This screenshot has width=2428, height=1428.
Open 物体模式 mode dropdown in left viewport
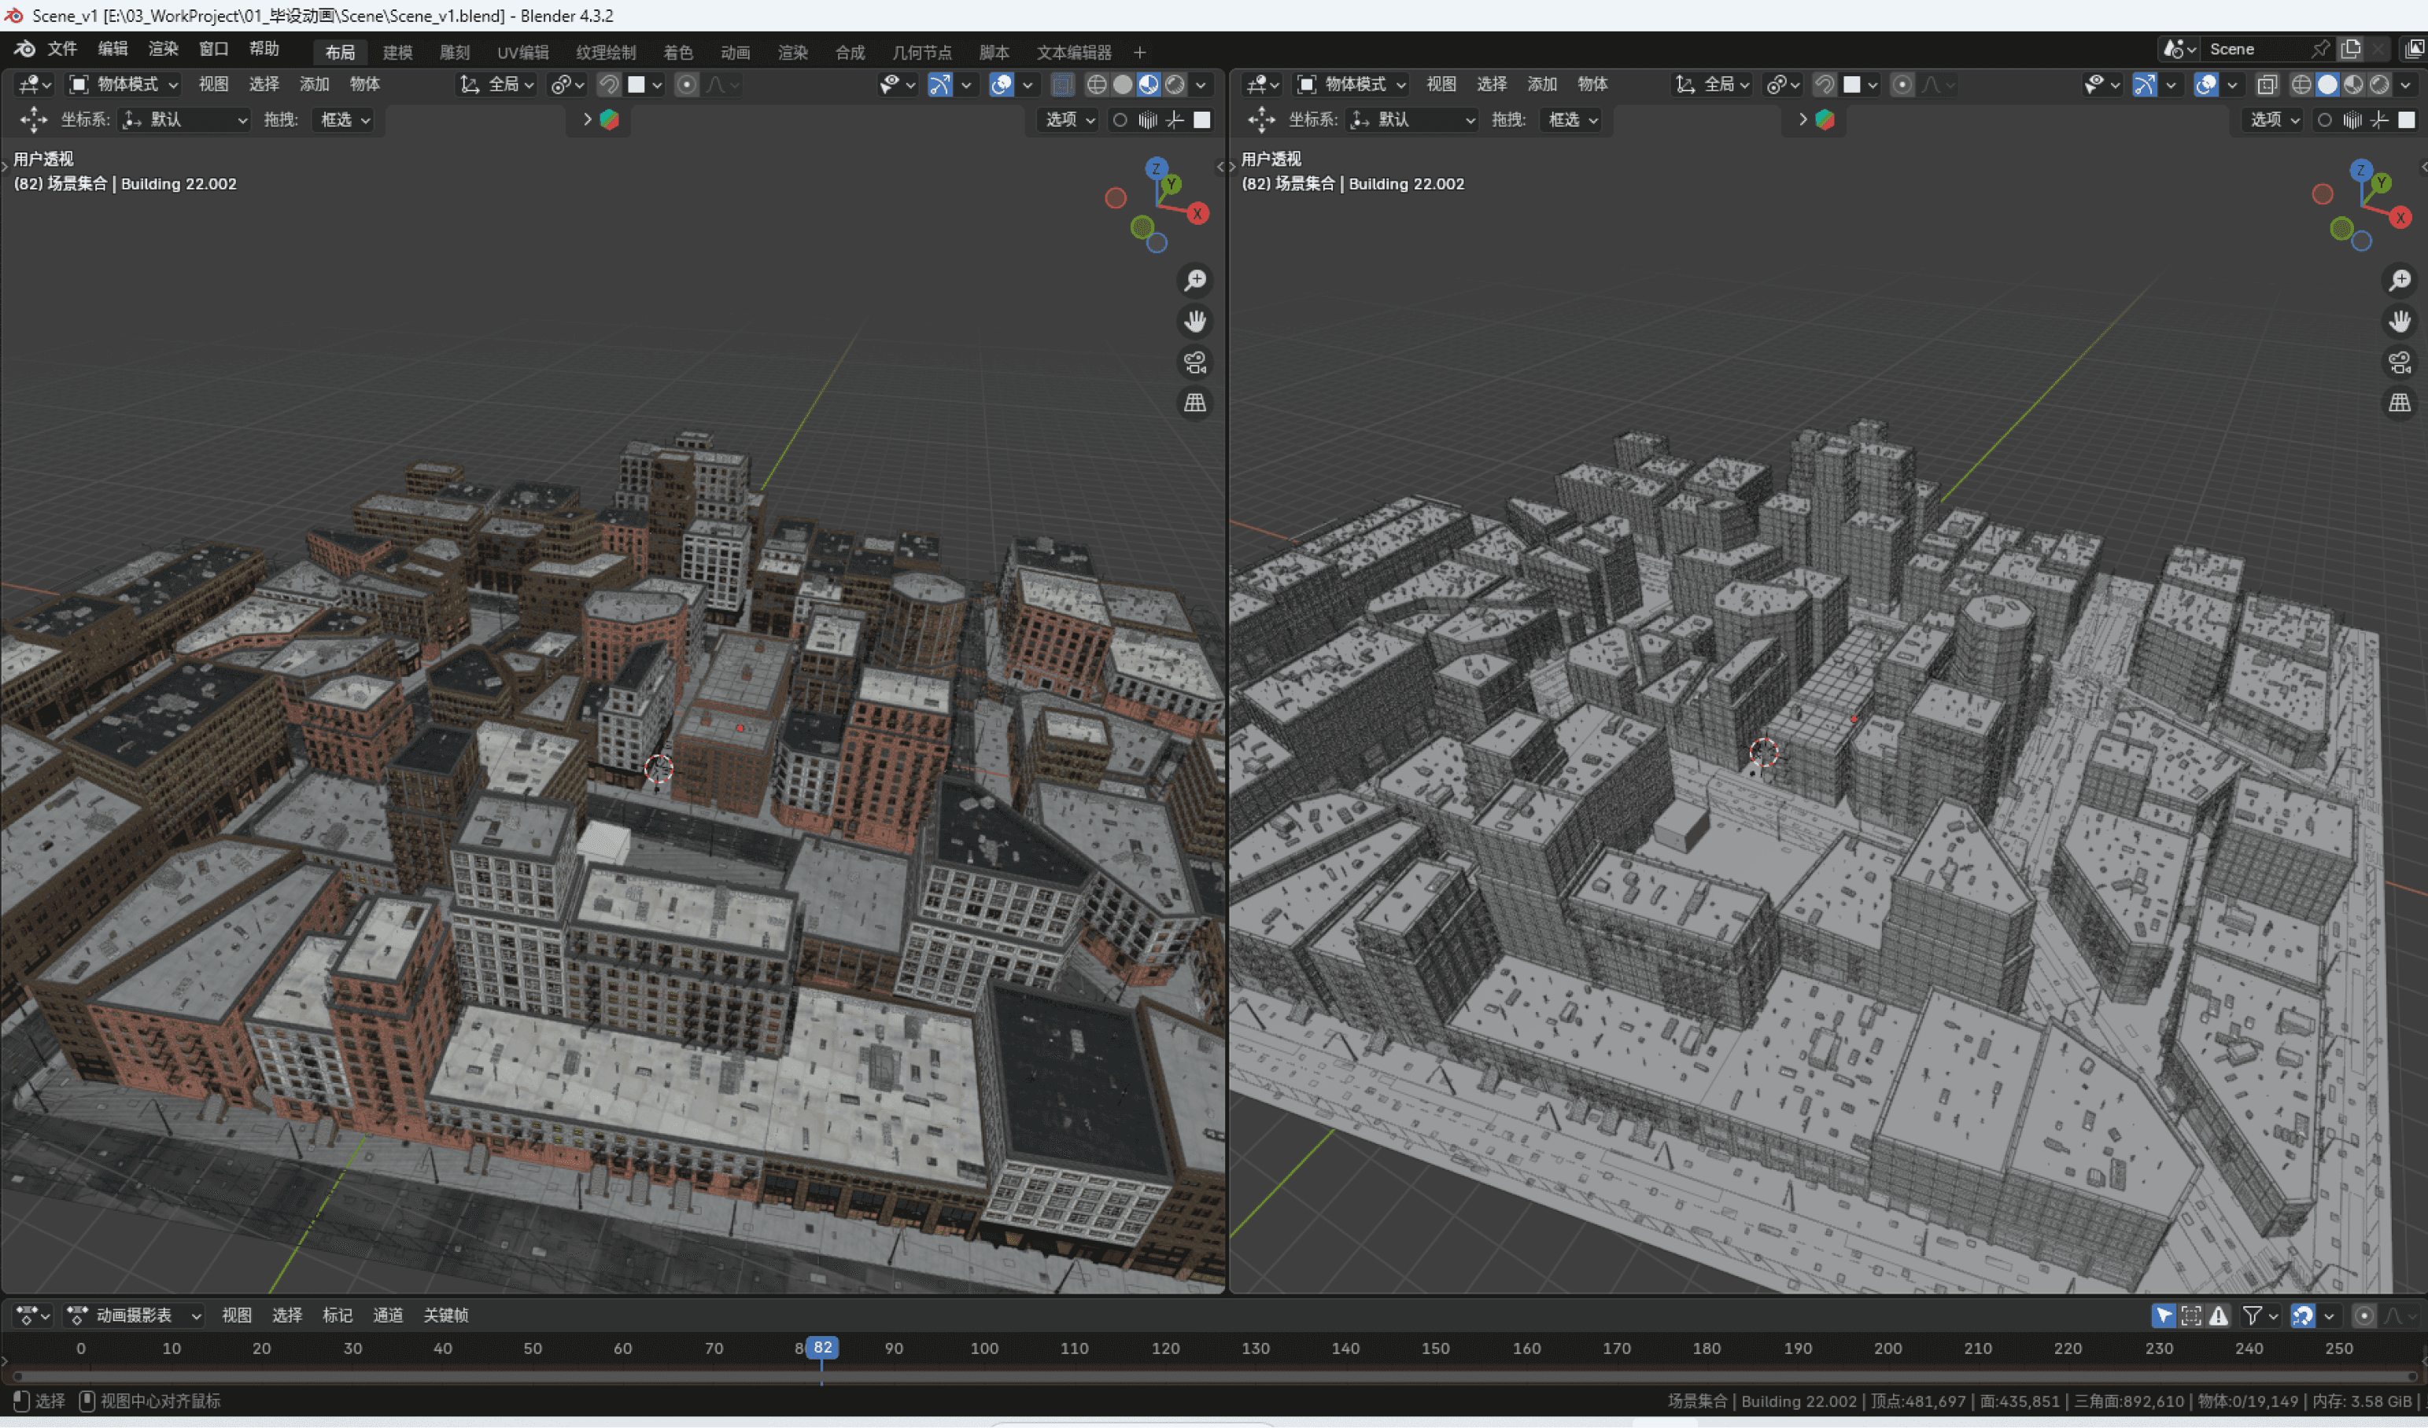click(x=124, y=85)
